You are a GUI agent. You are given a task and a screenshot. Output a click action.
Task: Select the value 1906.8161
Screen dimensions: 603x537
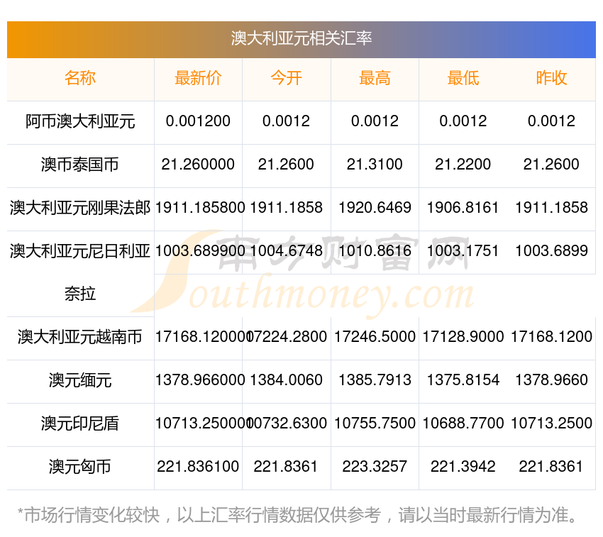[463, 208]
